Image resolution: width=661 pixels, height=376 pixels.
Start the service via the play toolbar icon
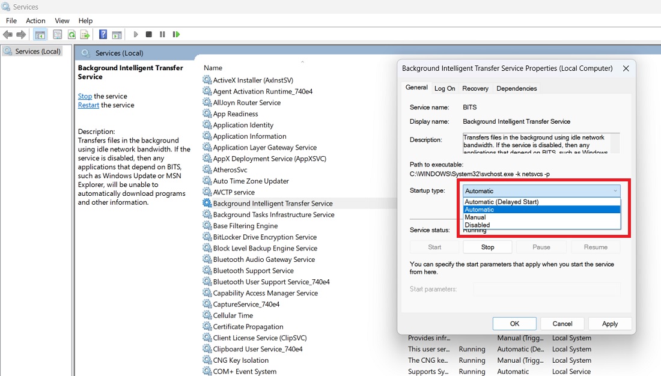coord(135,34)
